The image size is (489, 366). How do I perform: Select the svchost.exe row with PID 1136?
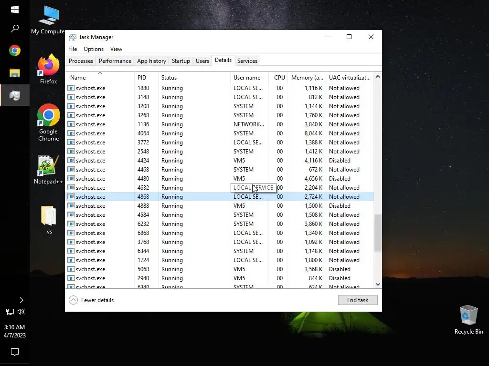point(220,124)
